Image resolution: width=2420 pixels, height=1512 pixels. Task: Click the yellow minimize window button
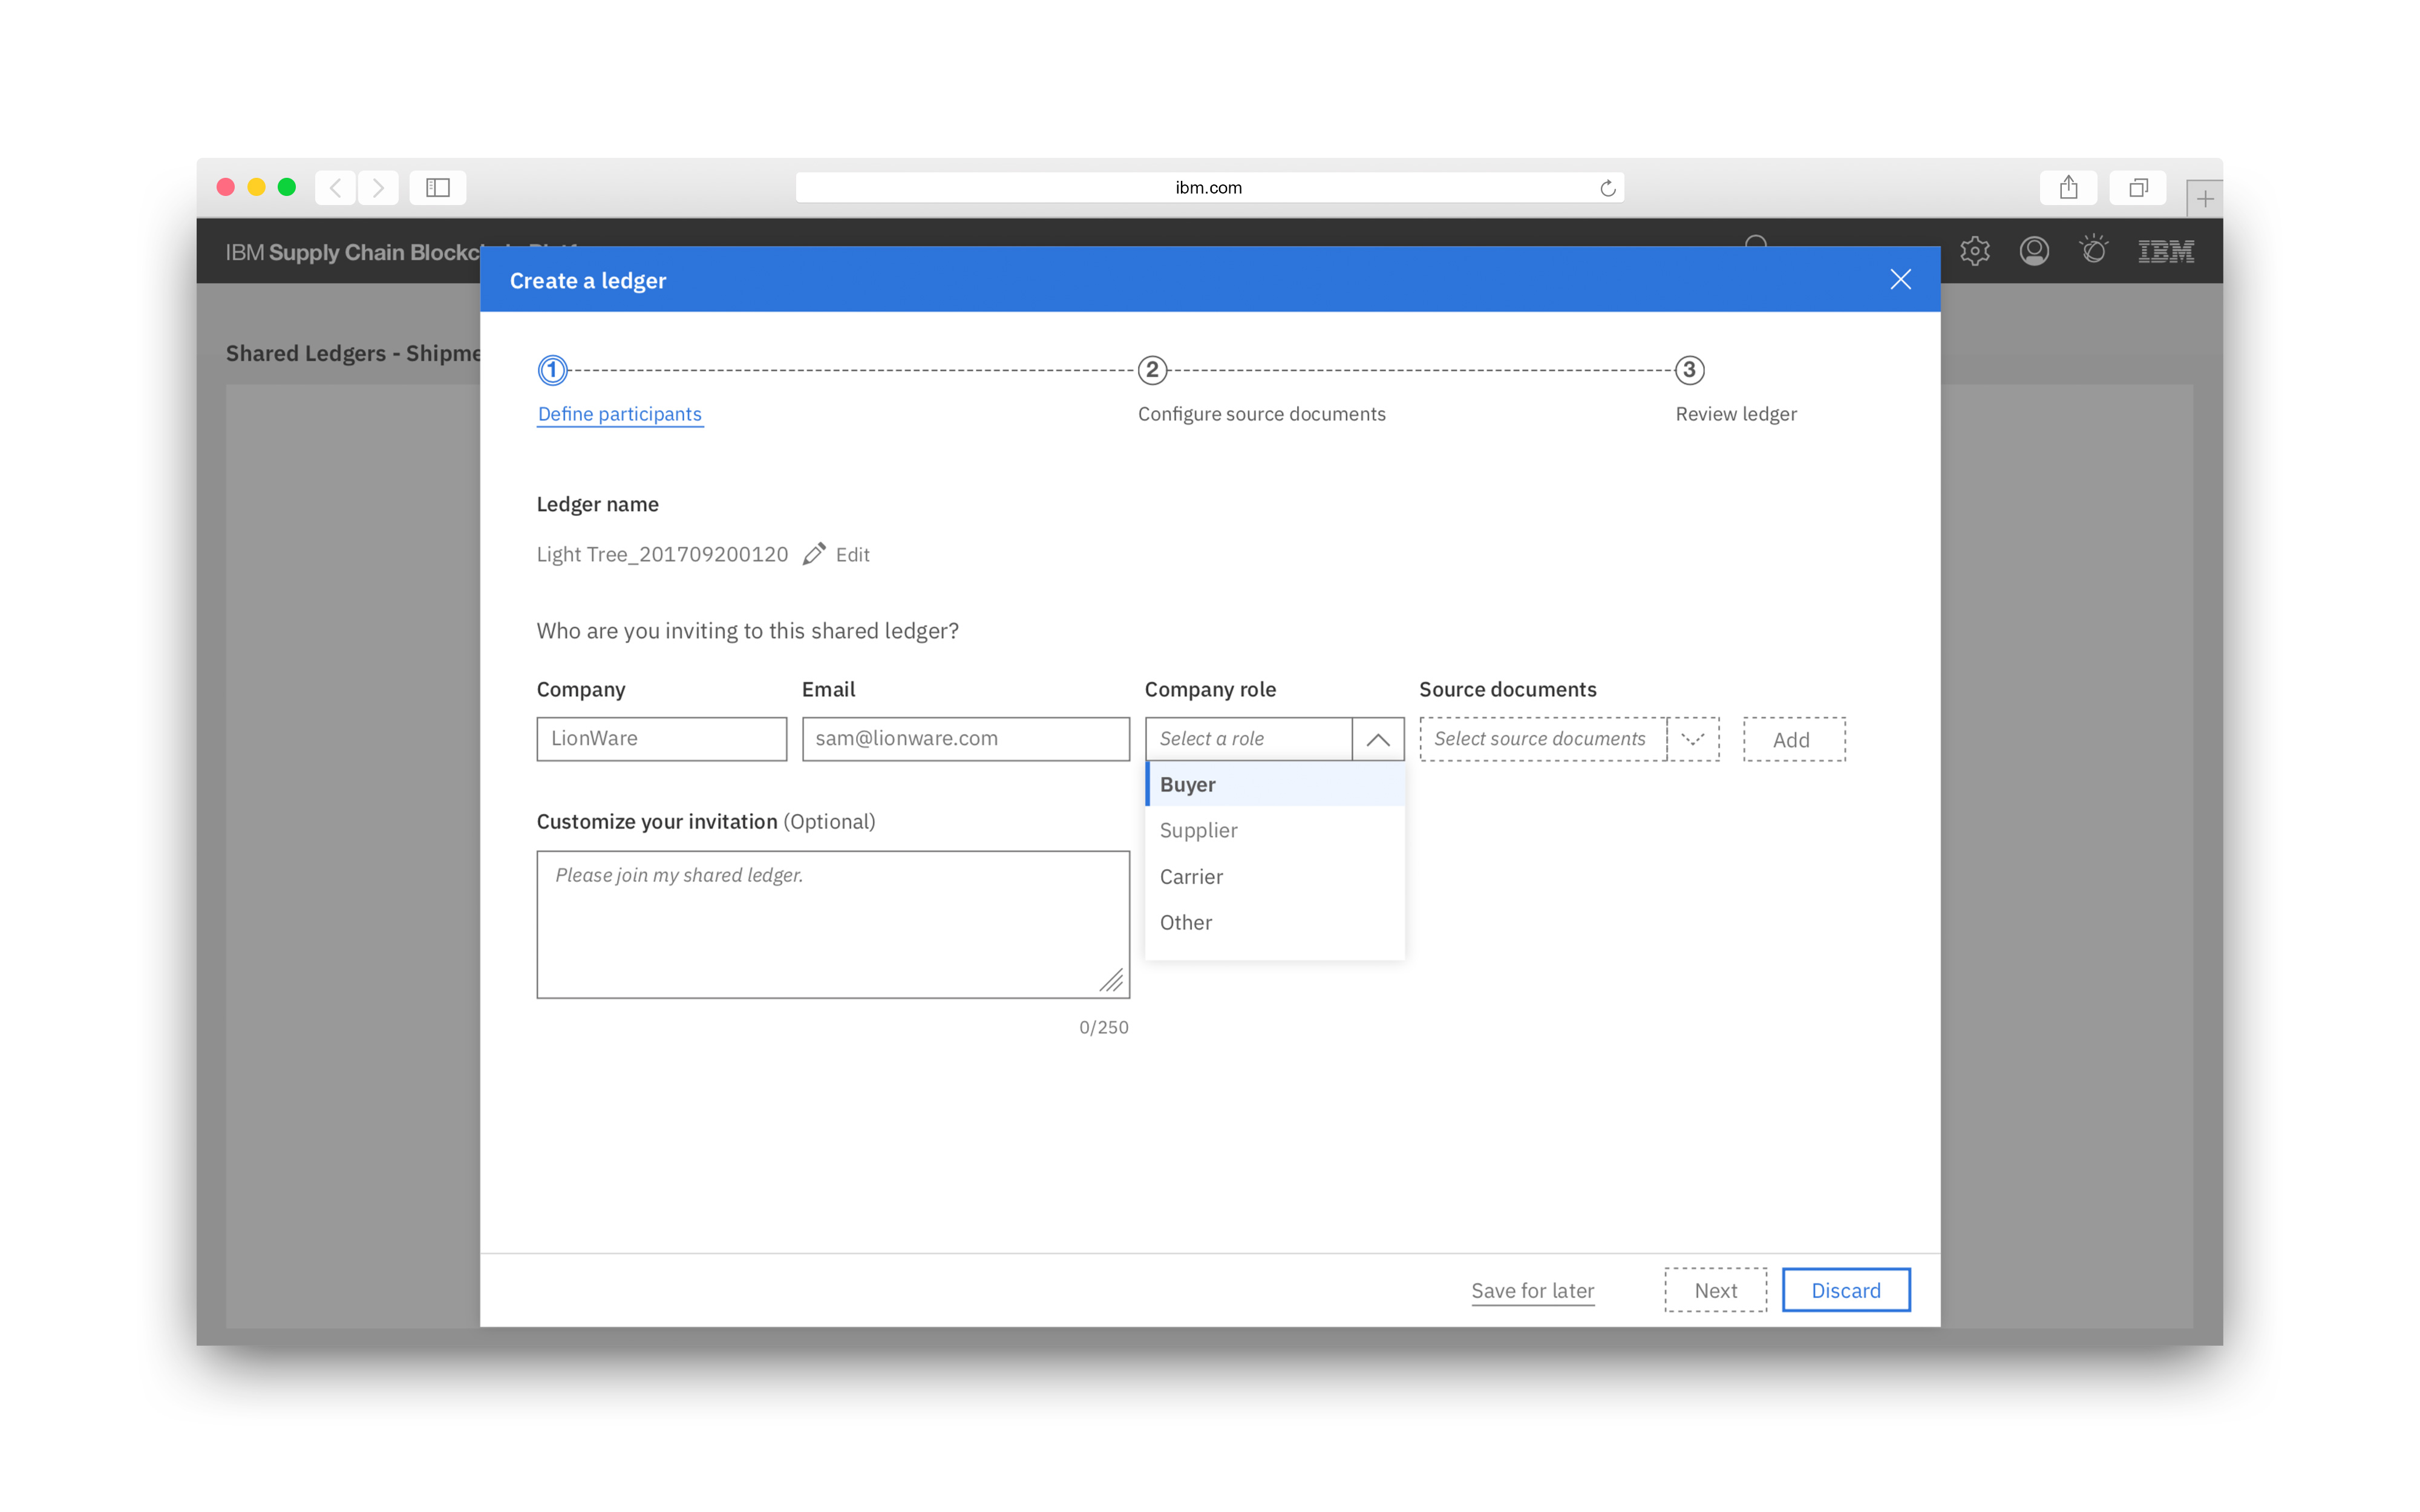pos(256,187)
